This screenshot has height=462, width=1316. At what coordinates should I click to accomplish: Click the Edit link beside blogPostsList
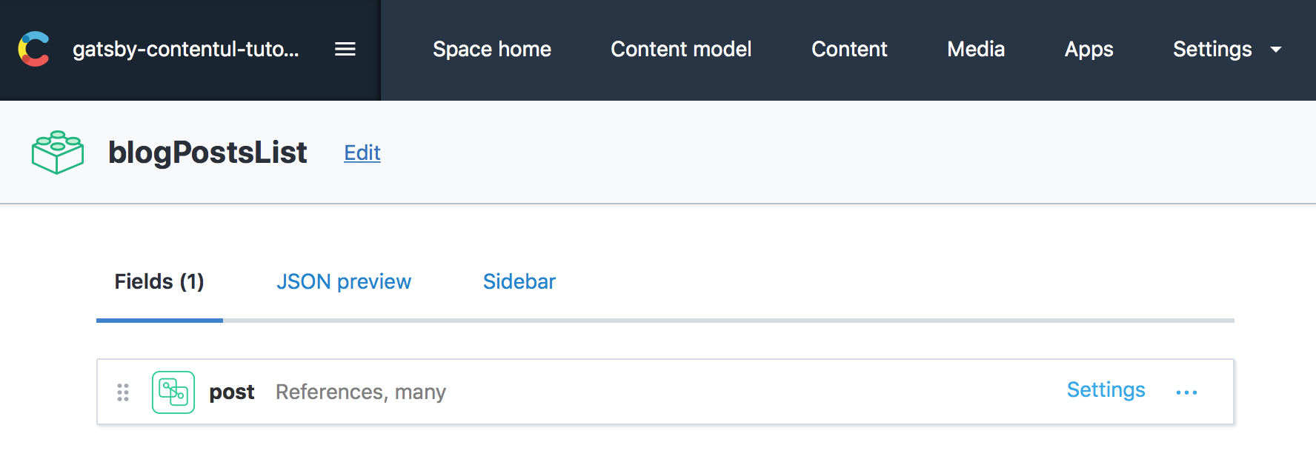pyautogui.click(x=362, y=153)
